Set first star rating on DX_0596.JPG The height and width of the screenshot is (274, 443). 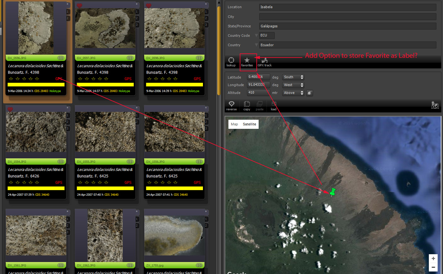[11, 79]
